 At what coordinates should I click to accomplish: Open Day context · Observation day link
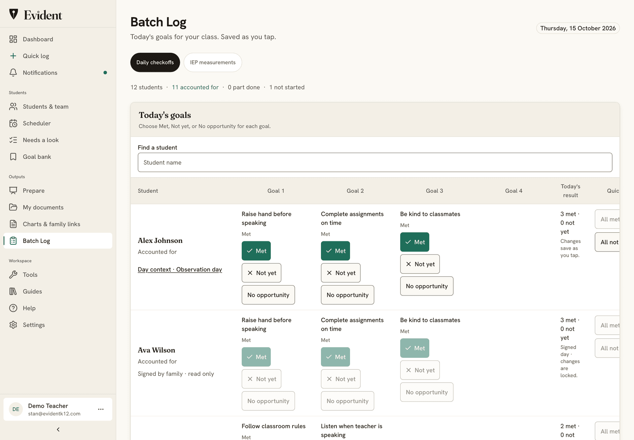point(180,269)
